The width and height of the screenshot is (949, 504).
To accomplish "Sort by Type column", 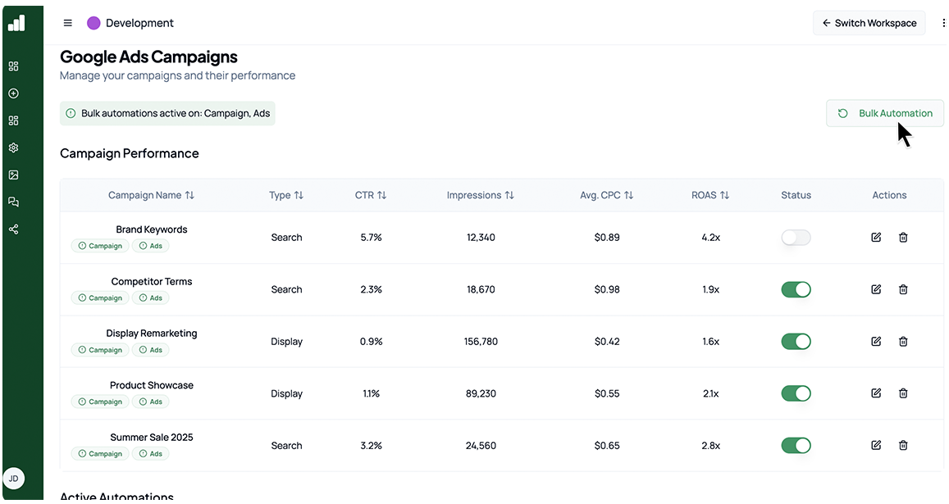I will (x=286, y=195).
